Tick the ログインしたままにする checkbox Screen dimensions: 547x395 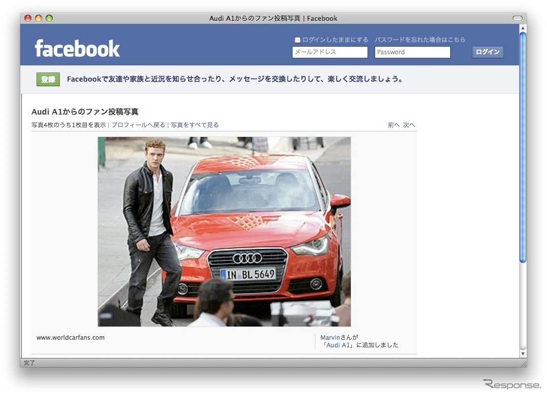coord(297,40)
